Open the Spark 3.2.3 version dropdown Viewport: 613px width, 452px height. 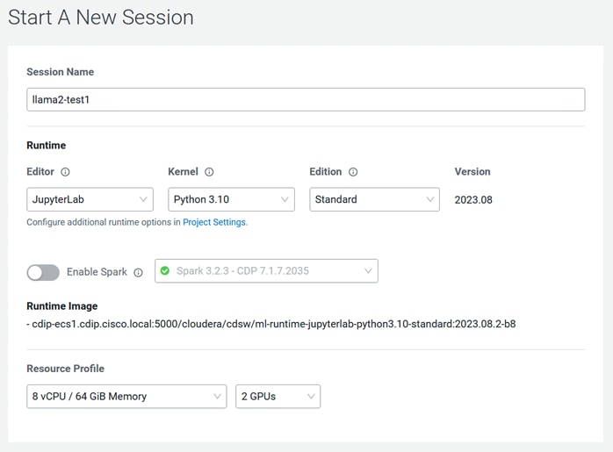pos(266,270)
